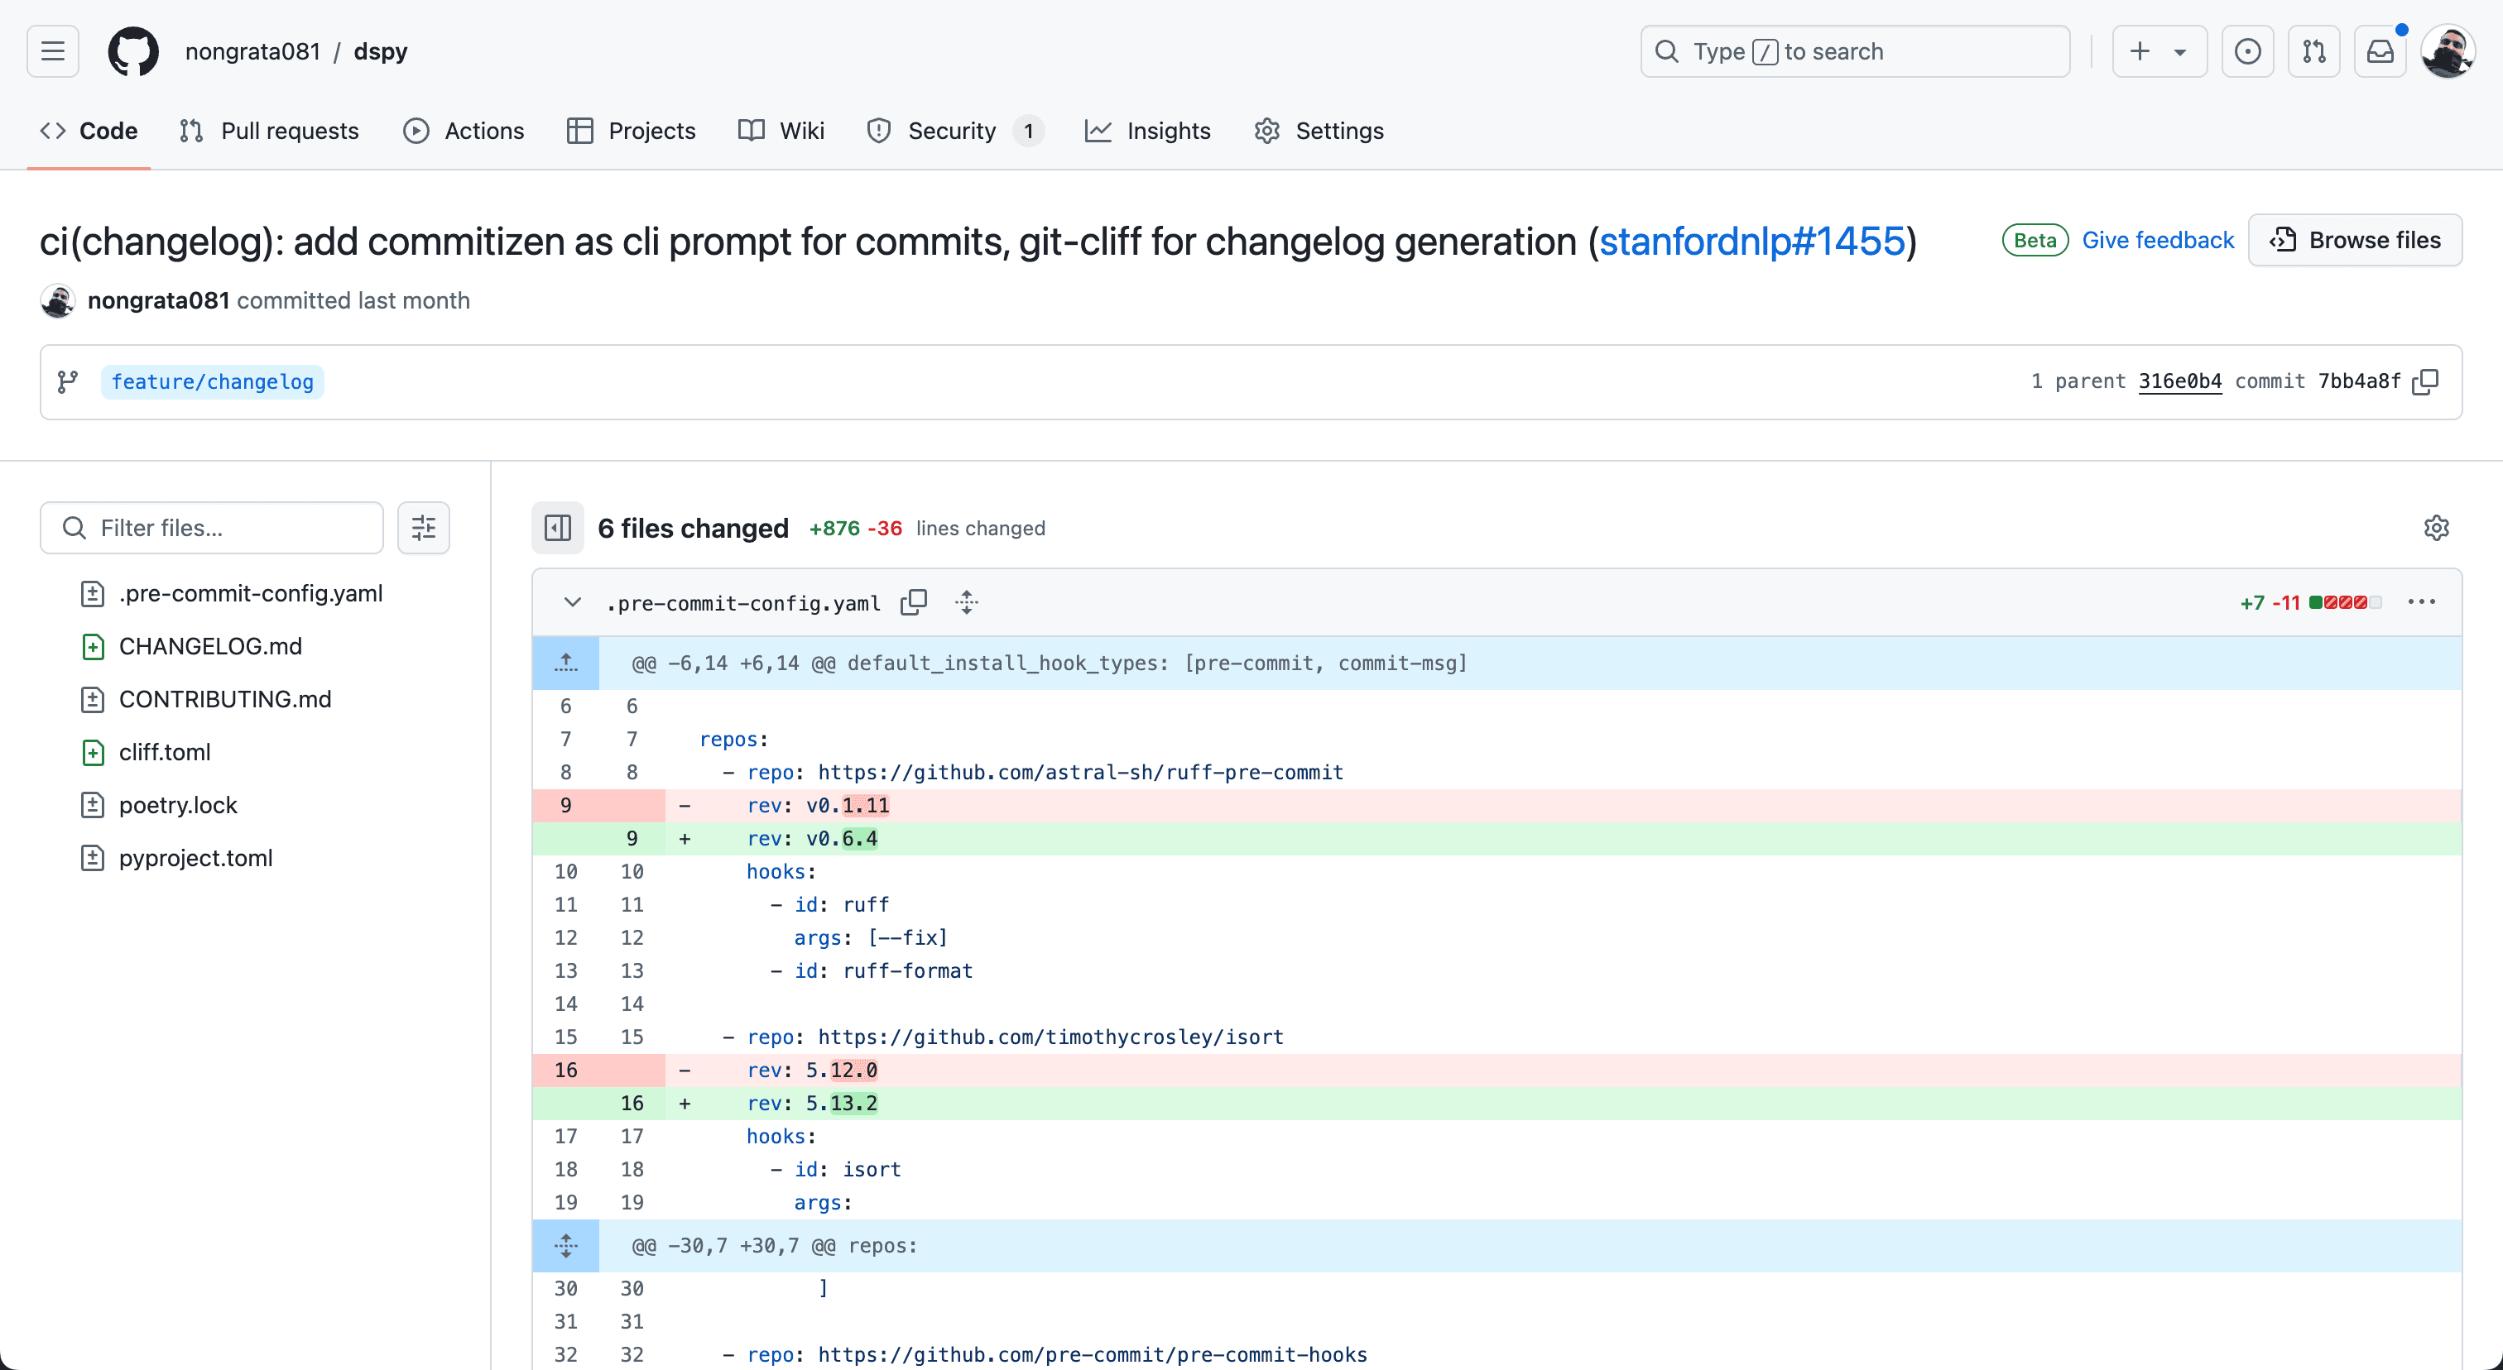Expand hidden lines above line 6
This screenshot has width=2503, height=1370.
(565, 663)
